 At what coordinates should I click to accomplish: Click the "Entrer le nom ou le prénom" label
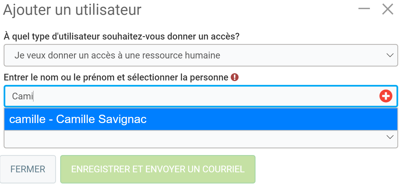[116, 77]
